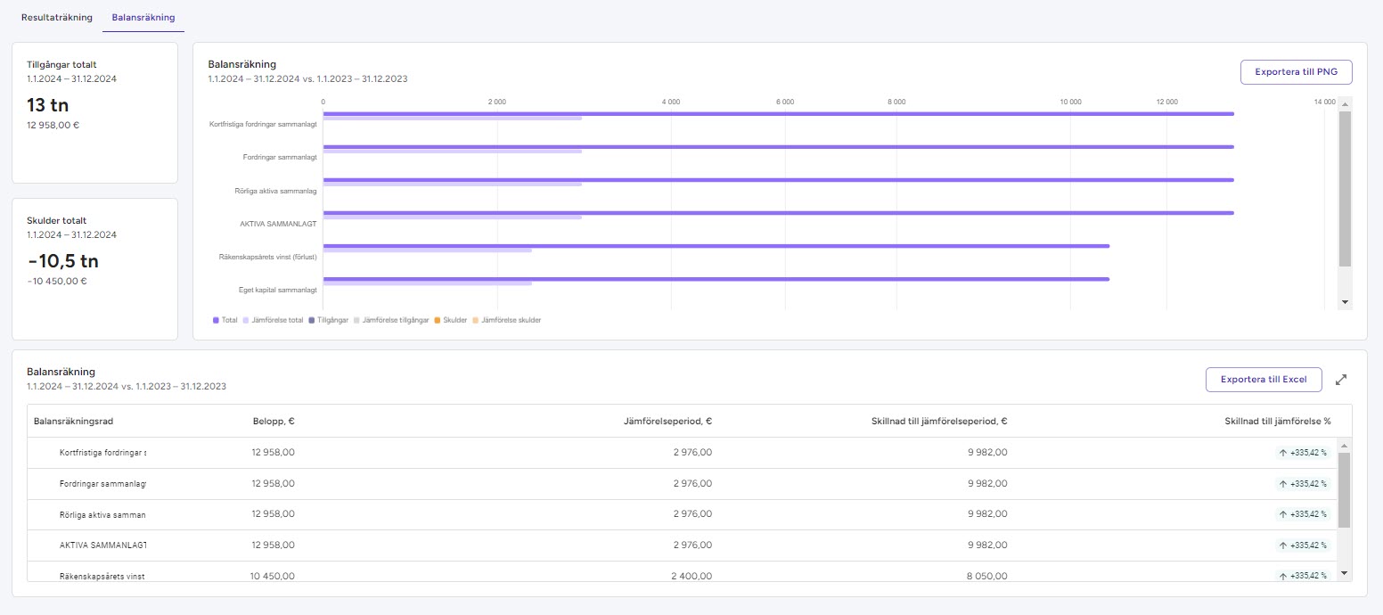This screenshot has width=1383, height=615.
Task: Click the 12 958,00 € value under Tillgångar totalt
Action: pyautogui.click(x=53, y=125)
